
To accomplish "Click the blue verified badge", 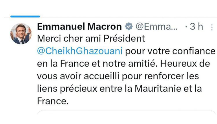I will tap(128, 27).
